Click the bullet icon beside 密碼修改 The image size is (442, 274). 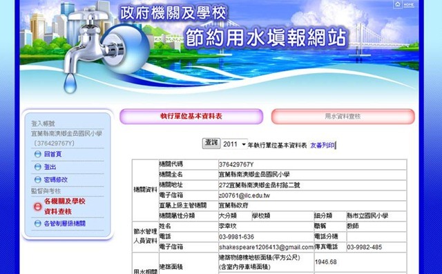coord(37,179)
